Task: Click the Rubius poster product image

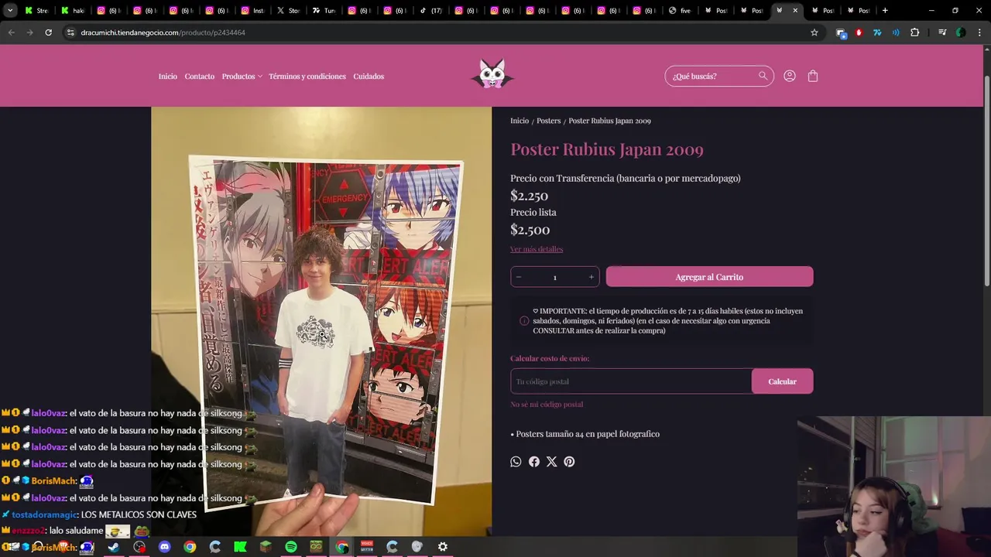Action: pyautogui.click(x=321, y=321)
